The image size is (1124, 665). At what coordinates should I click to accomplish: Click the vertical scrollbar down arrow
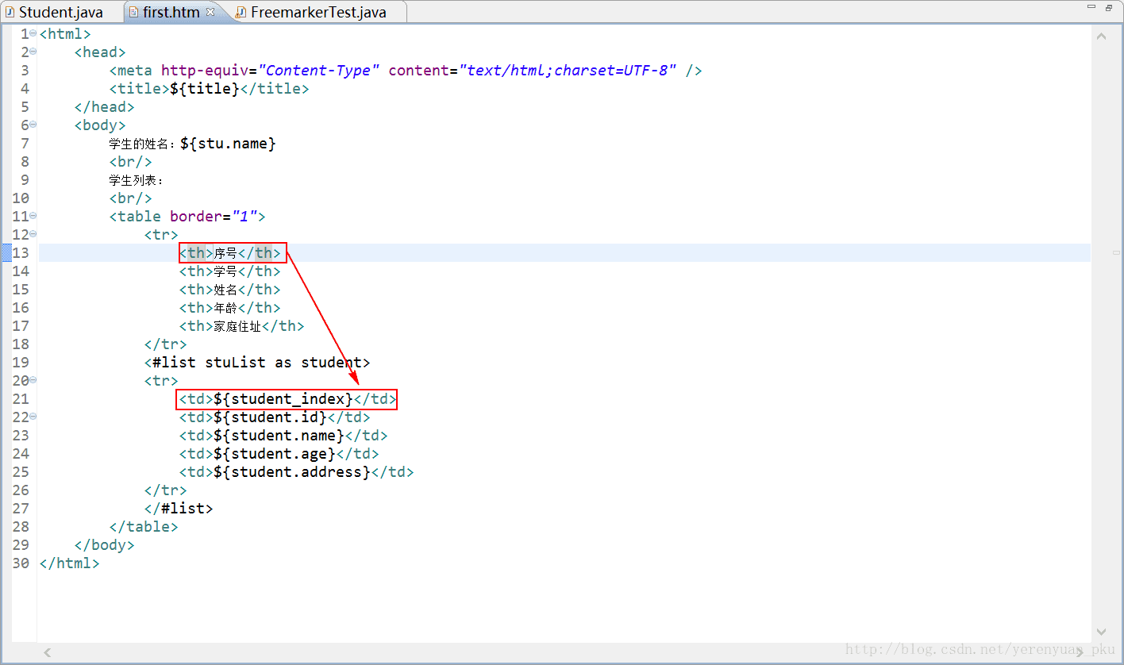[1101, 632]
